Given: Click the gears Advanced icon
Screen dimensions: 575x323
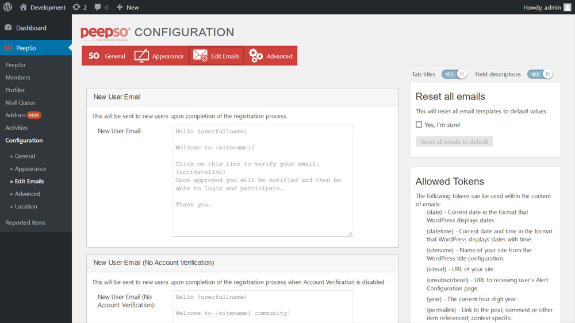Looking at the screenshot, I should pyautogui.click(x=256, y=56).
